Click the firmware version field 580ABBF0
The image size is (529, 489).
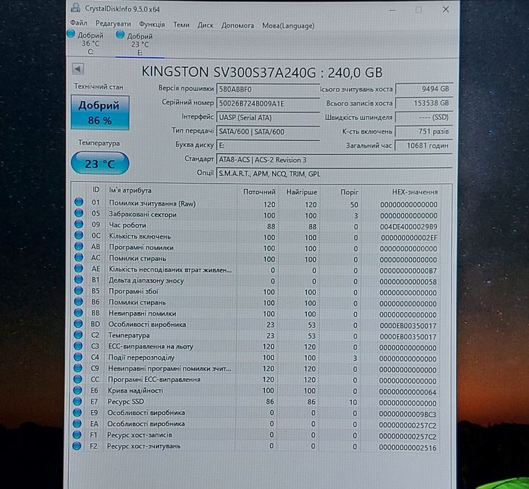[x=268, y=90]
